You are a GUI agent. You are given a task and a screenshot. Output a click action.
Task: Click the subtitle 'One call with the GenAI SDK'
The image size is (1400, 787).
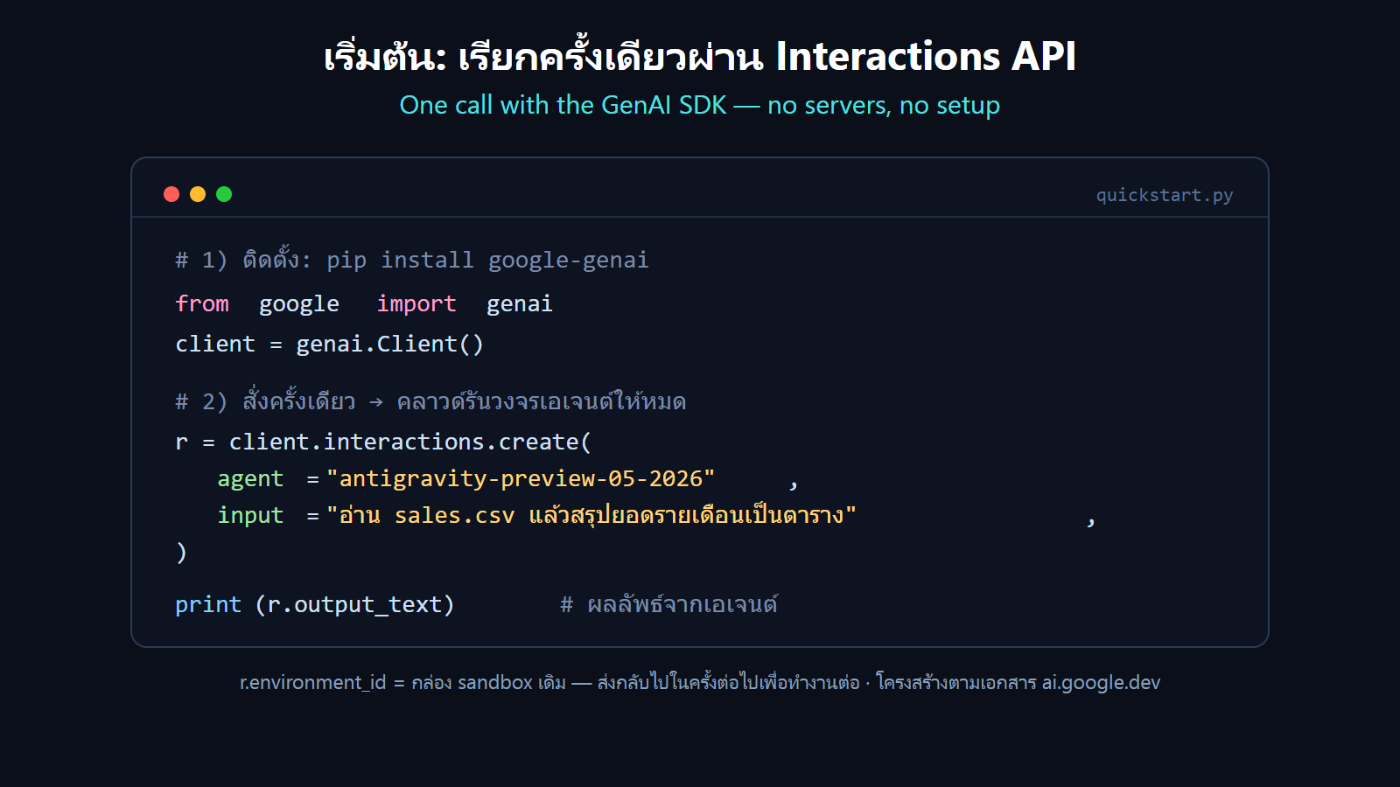coord(700,105)
